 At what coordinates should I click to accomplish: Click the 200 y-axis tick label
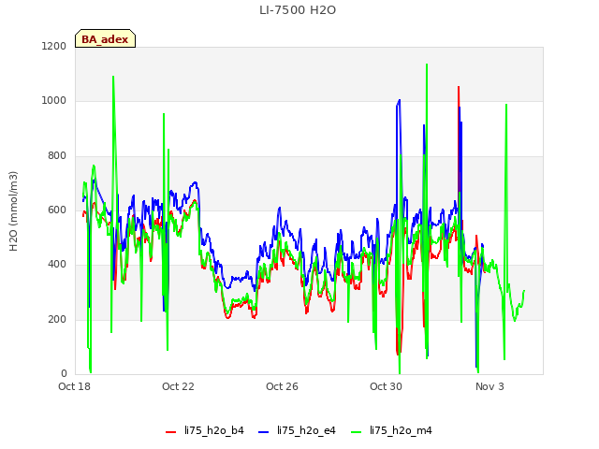point(57,320)
